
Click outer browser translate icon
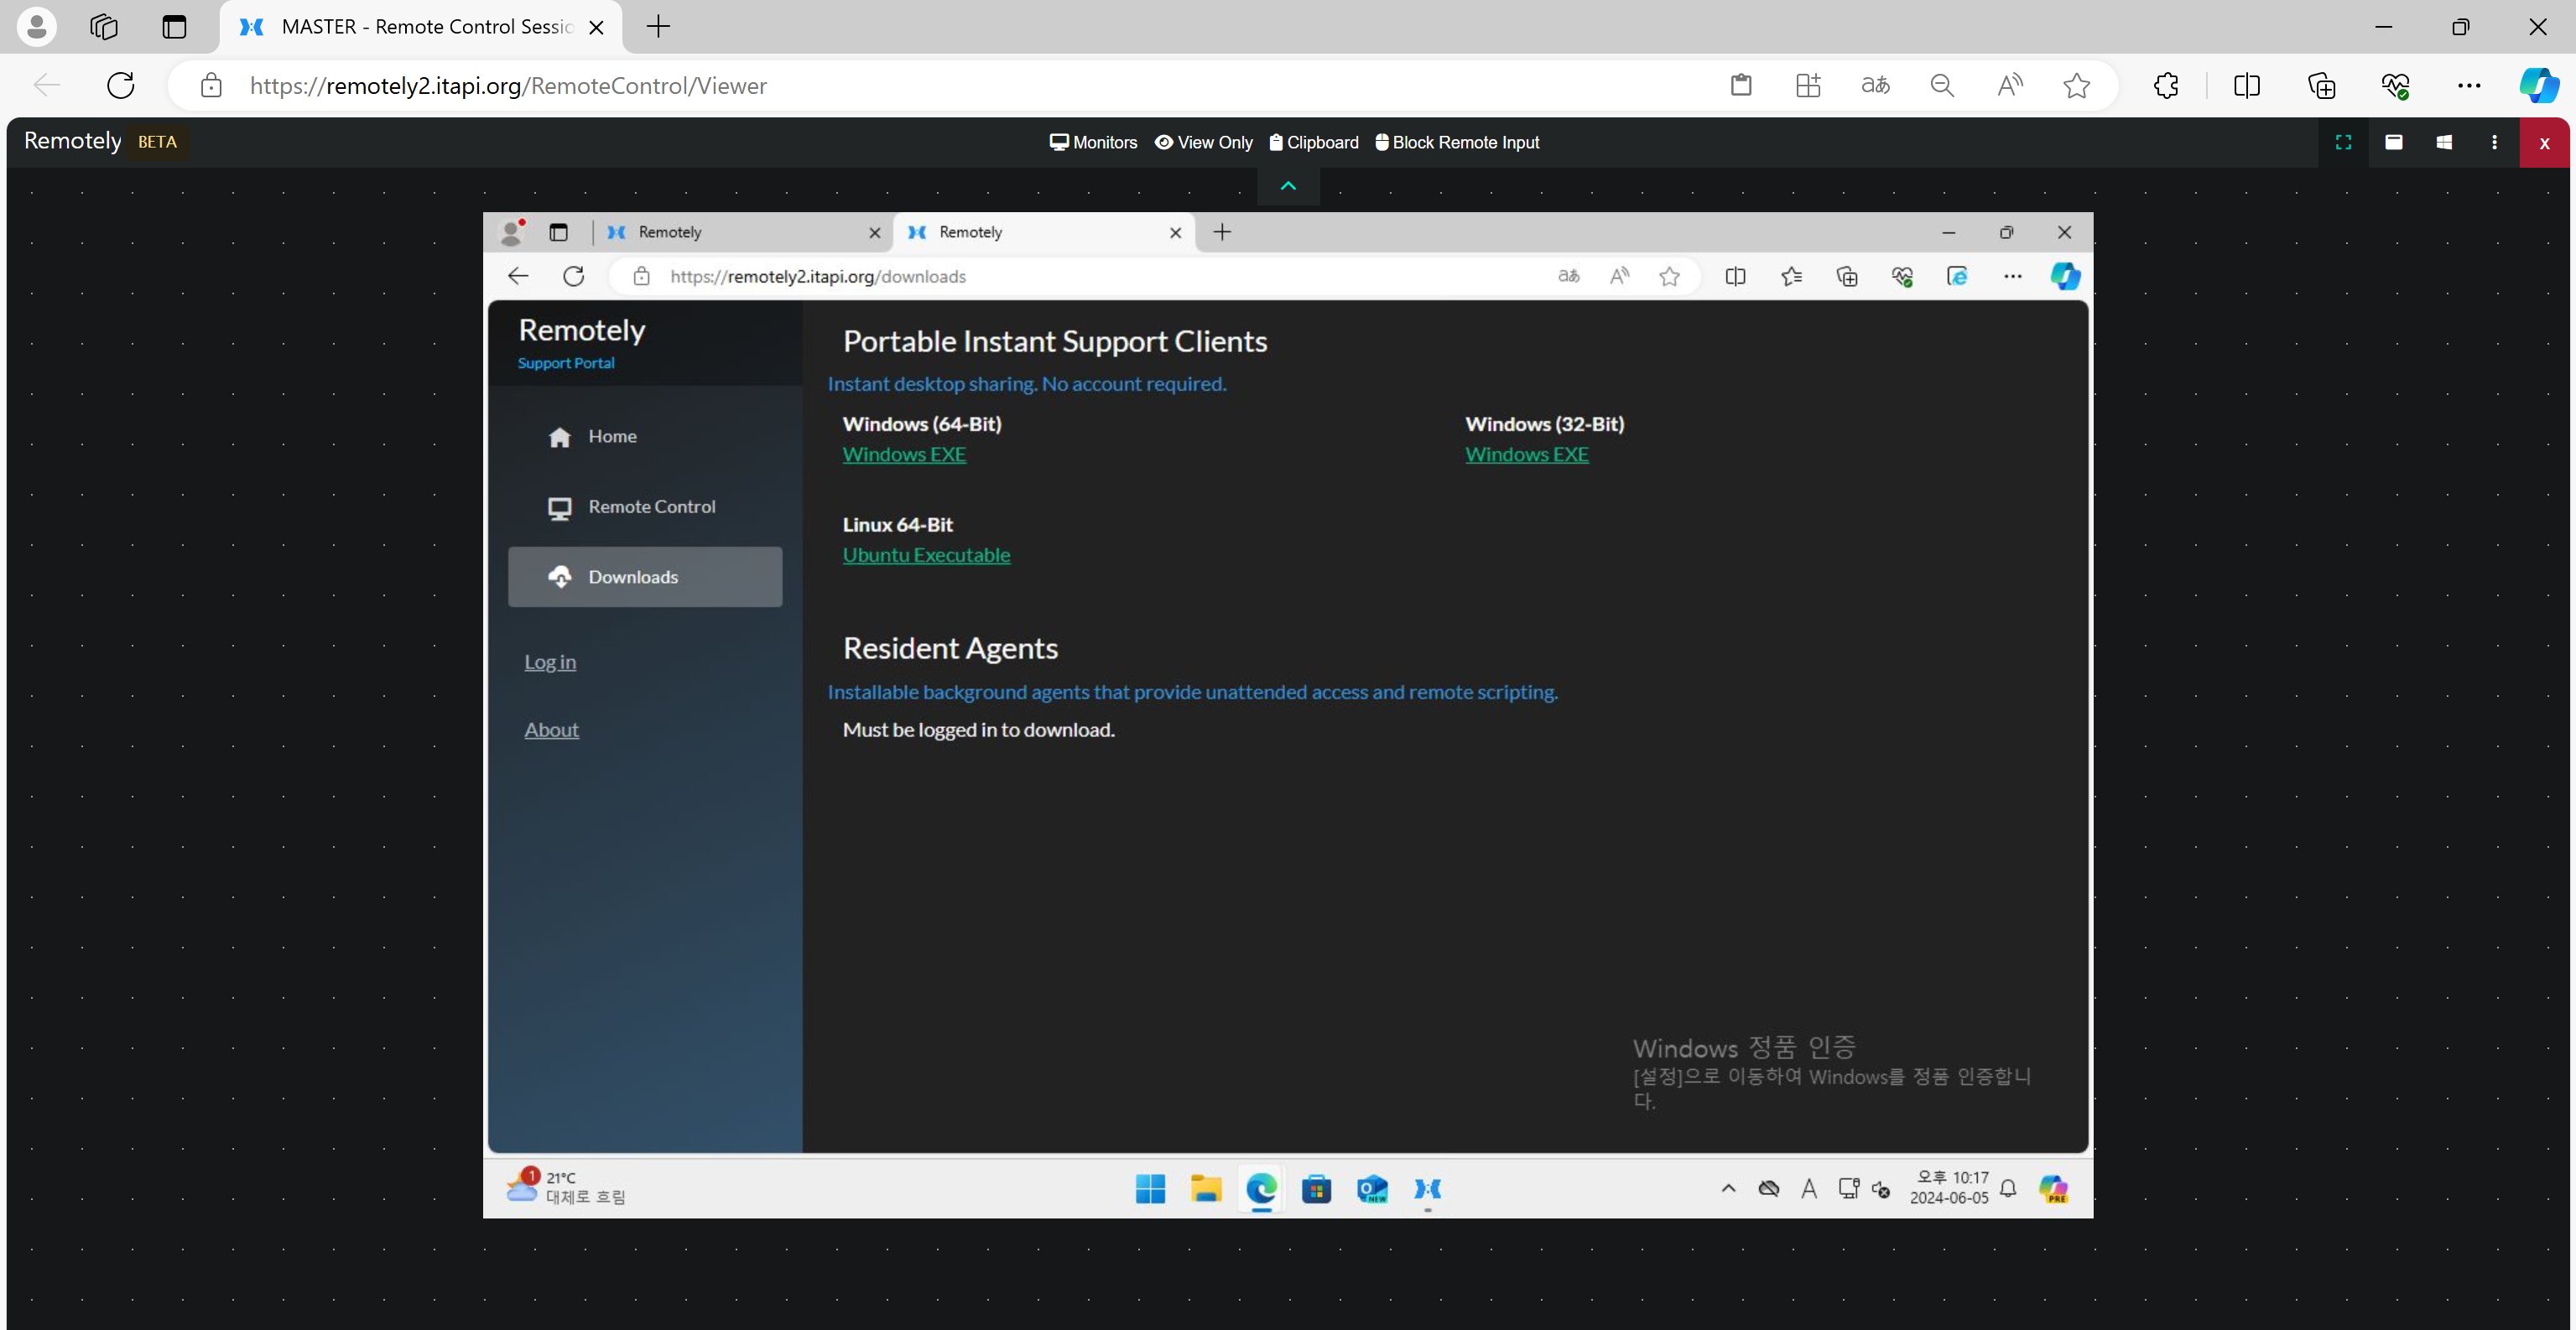1875,85
